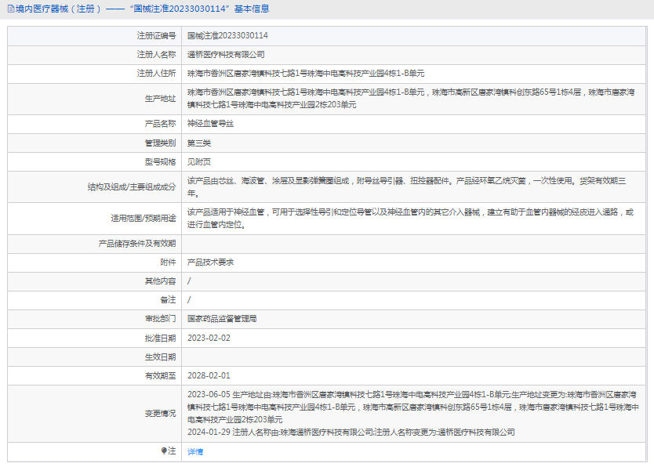Image resolution: width=654 pixels, height=467 pixels.
Task: Select the 产品储存条件及有效期 label
Action: pos(137,244)
